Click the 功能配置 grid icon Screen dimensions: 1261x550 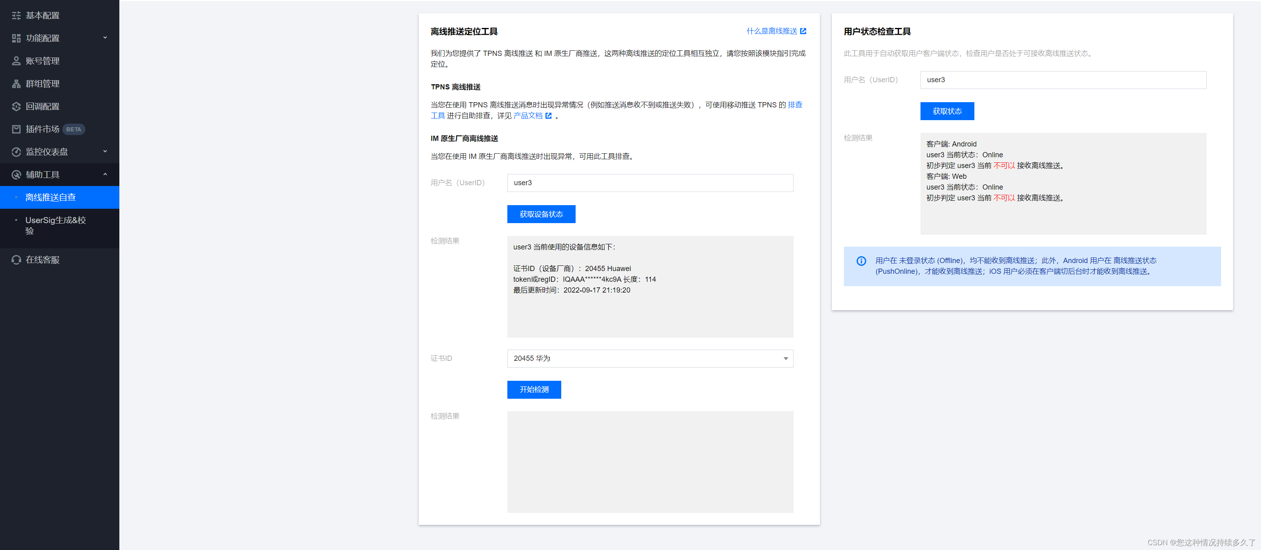pyautogui.click(x=16, y=38)
